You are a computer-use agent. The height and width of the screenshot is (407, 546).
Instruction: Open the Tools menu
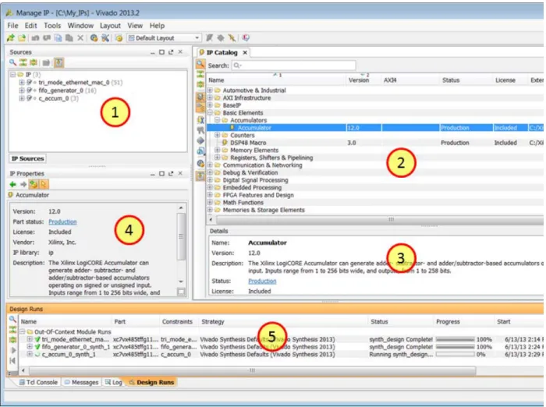tap(52, 26)
